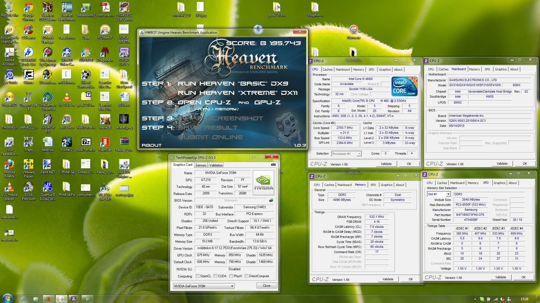The width and height of the screenshot is (540, 303).
Task: Open the FlashGet desktop icon
Action: click(x=105, y=144)
